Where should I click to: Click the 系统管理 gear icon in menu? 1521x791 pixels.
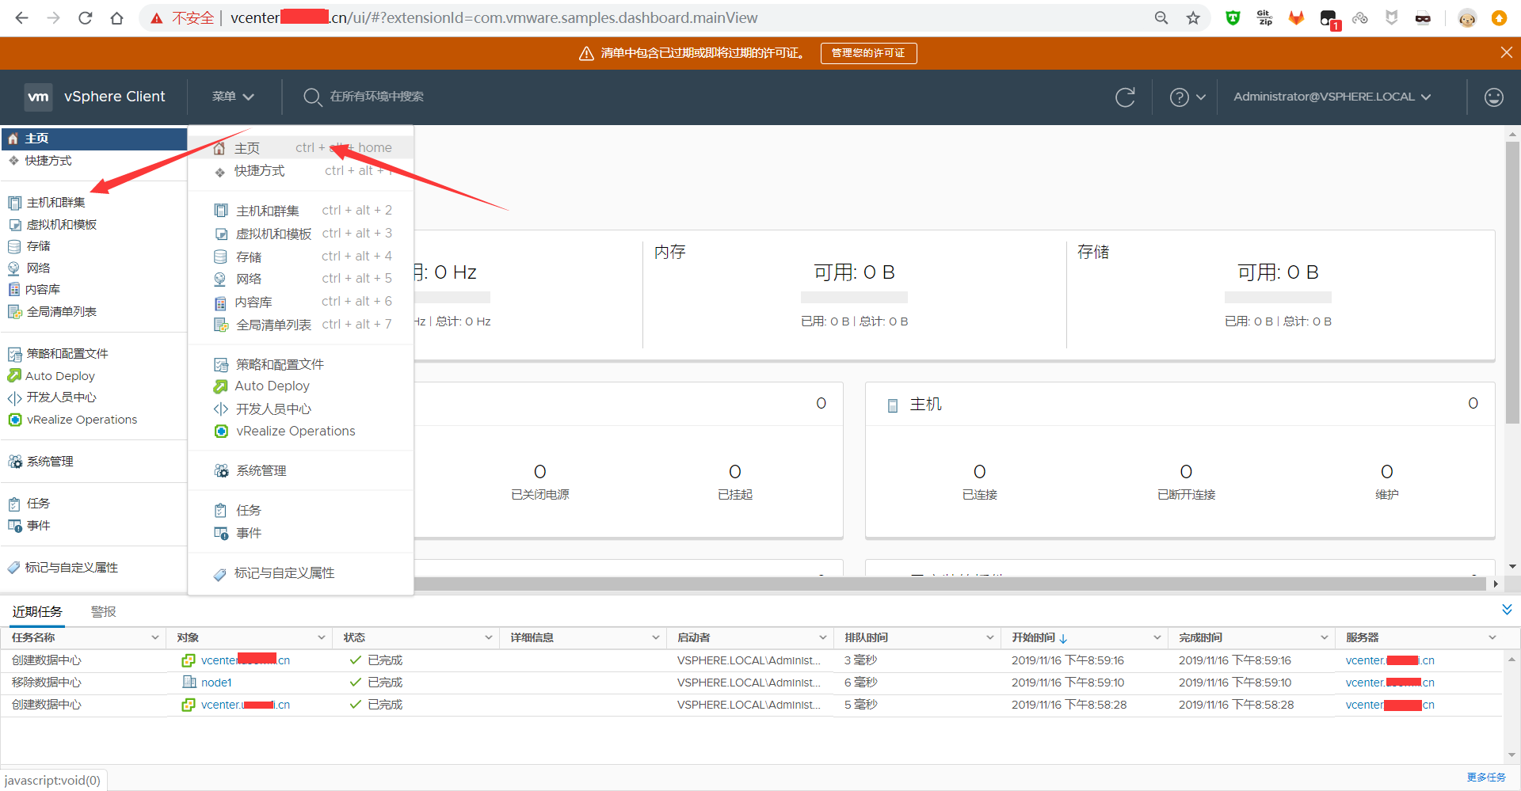221,470
